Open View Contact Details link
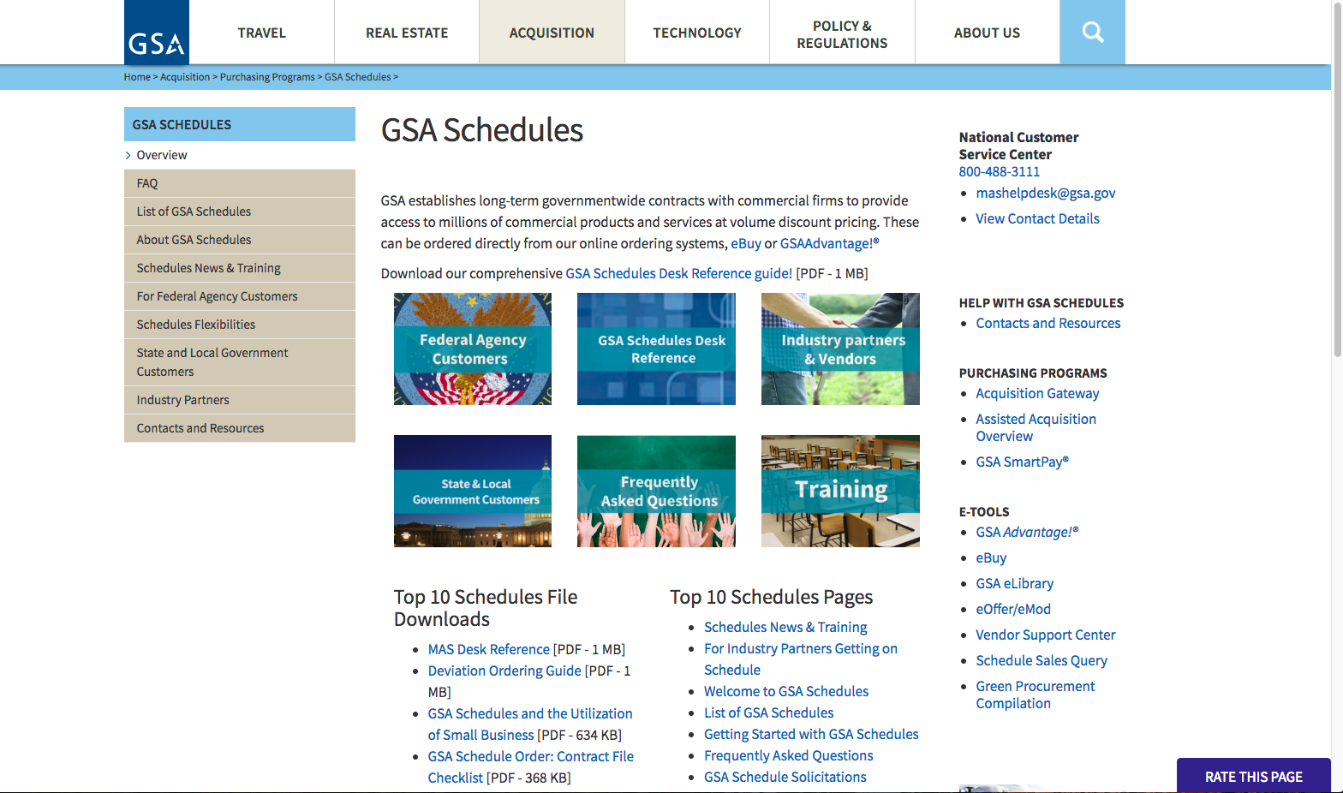The width and height of the screenshot is (1343, 793). point(1038,219)
